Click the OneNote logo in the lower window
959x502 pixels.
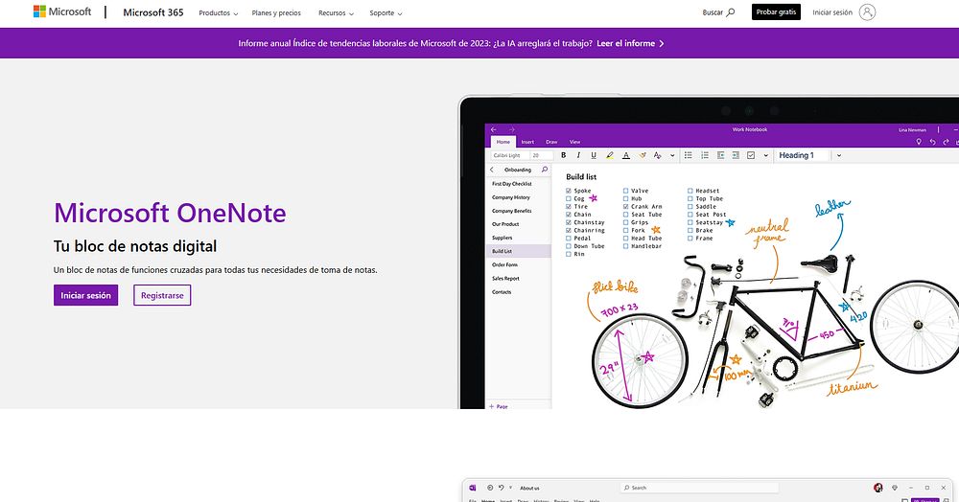[x=472, y=488]
